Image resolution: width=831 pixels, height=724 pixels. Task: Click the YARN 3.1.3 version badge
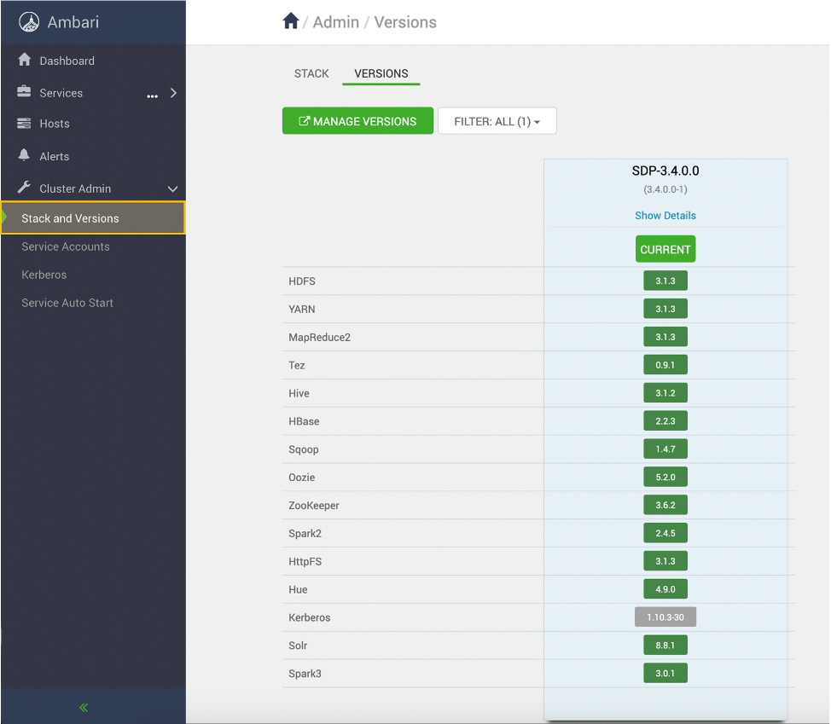tap(665, 309)
